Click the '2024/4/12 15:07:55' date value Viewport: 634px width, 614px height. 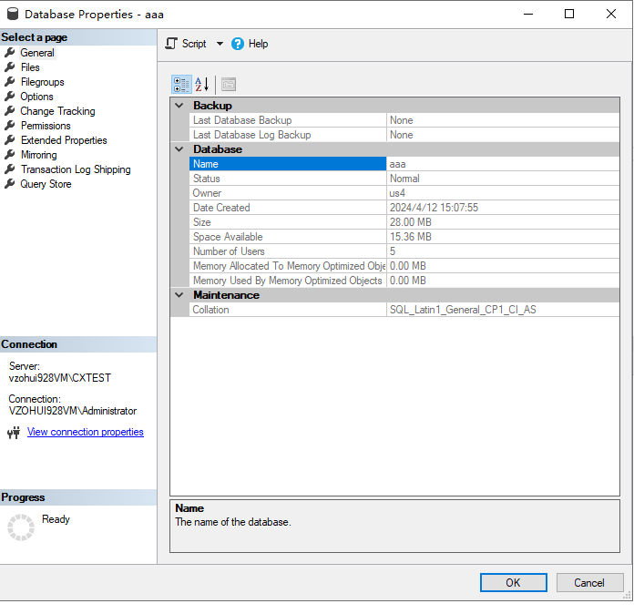coord(434,208)
